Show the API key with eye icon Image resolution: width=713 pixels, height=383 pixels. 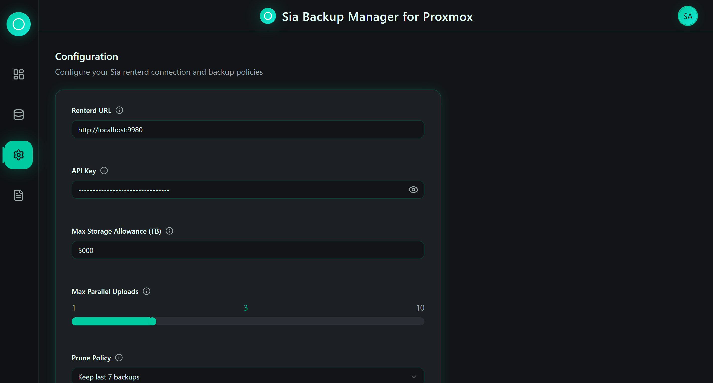[413, 190]
